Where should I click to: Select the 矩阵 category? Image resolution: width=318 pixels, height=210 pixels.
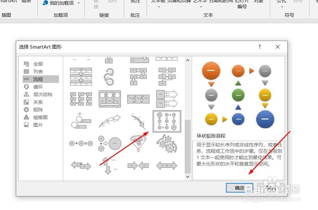pyautogui.click(x=38, y=110)
